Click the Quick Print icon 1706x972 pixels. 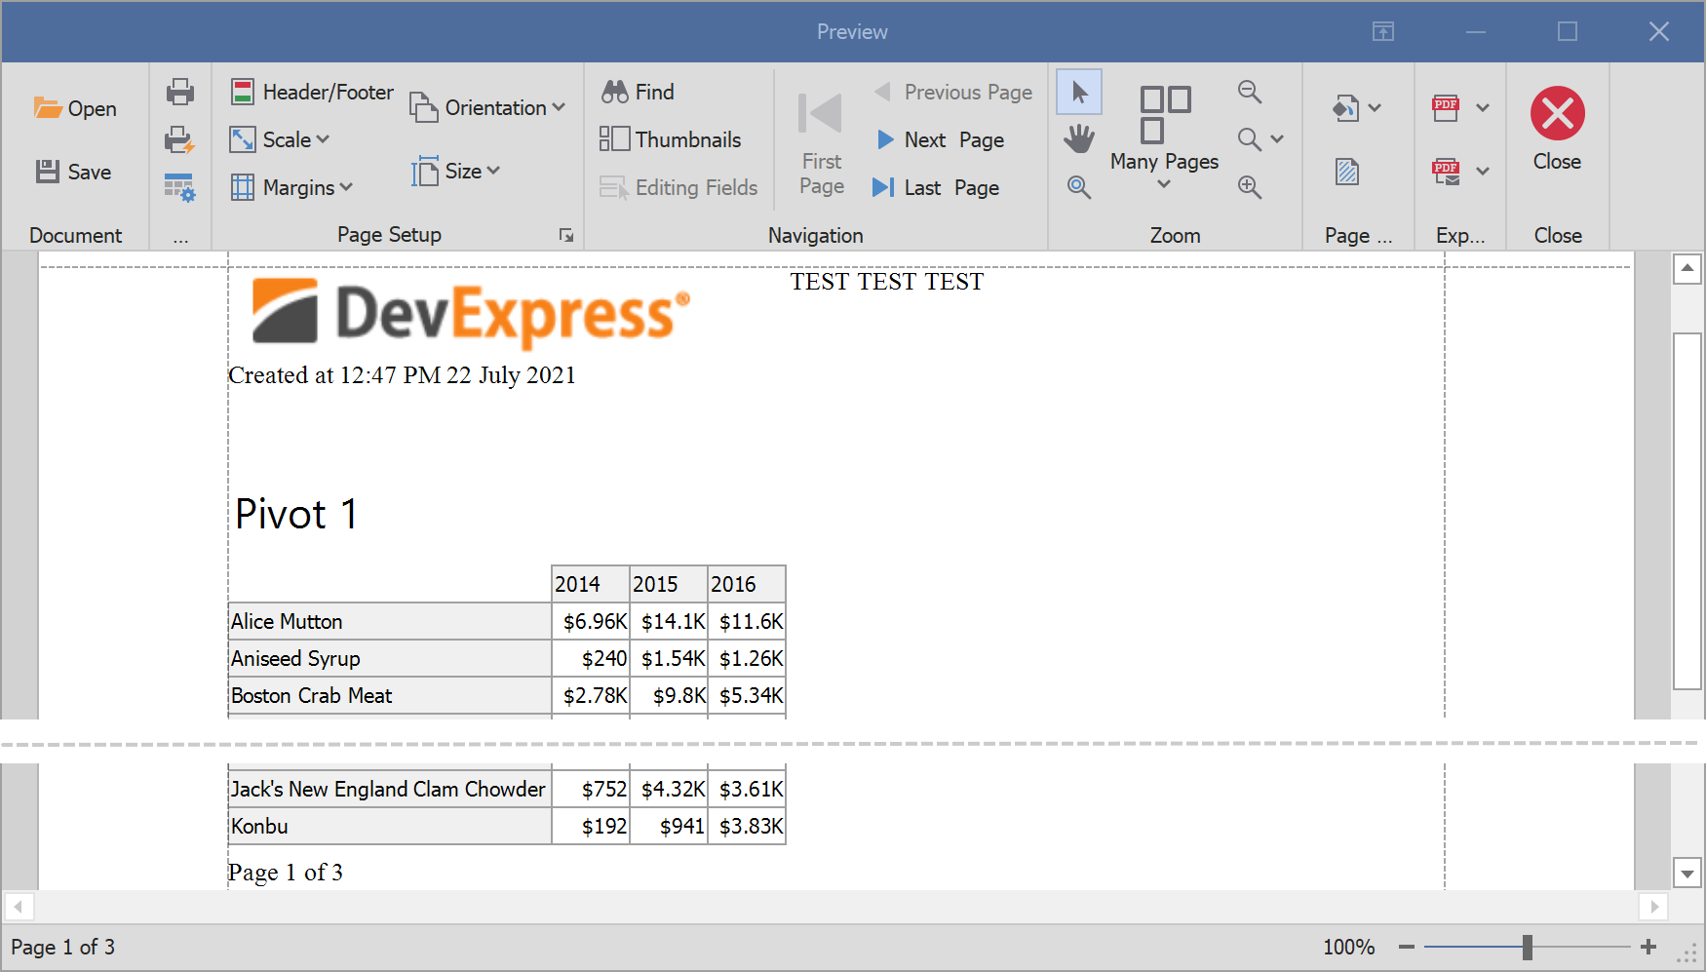point(180,140)
